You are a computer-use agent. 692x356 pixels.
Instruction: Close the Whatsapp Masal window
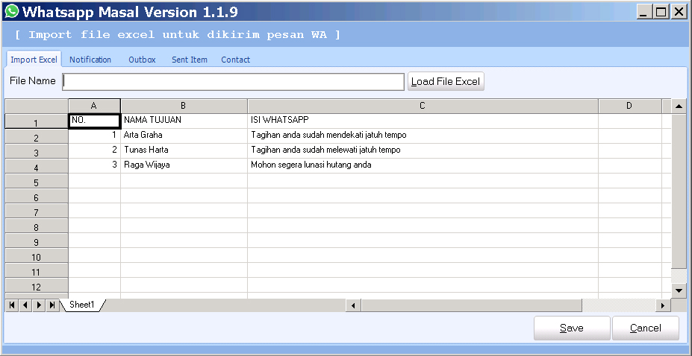pos(679,13)
